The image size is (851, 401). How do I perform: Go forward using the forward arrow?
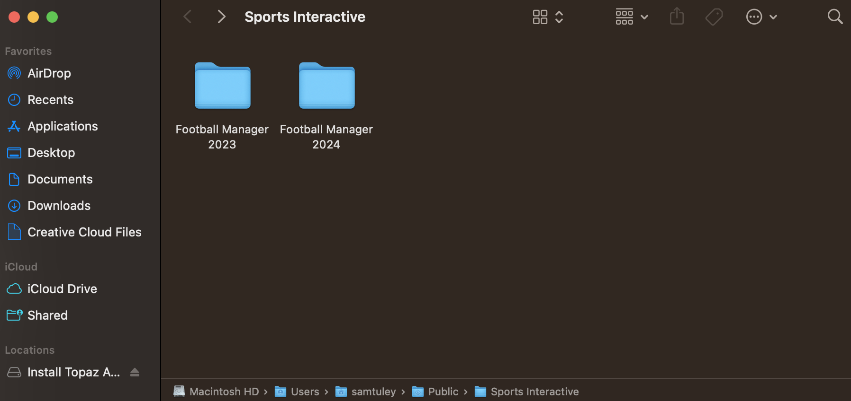(x=221, y=17)
